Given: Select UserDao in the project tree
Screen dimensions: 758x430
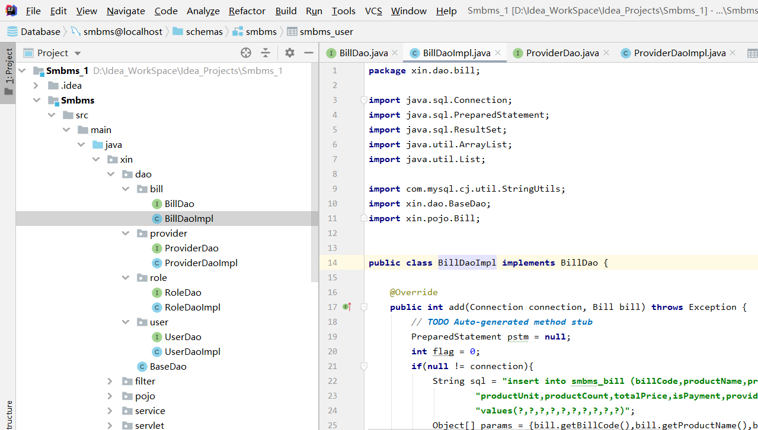Looking at the screenshot, I should click(183, 337).
